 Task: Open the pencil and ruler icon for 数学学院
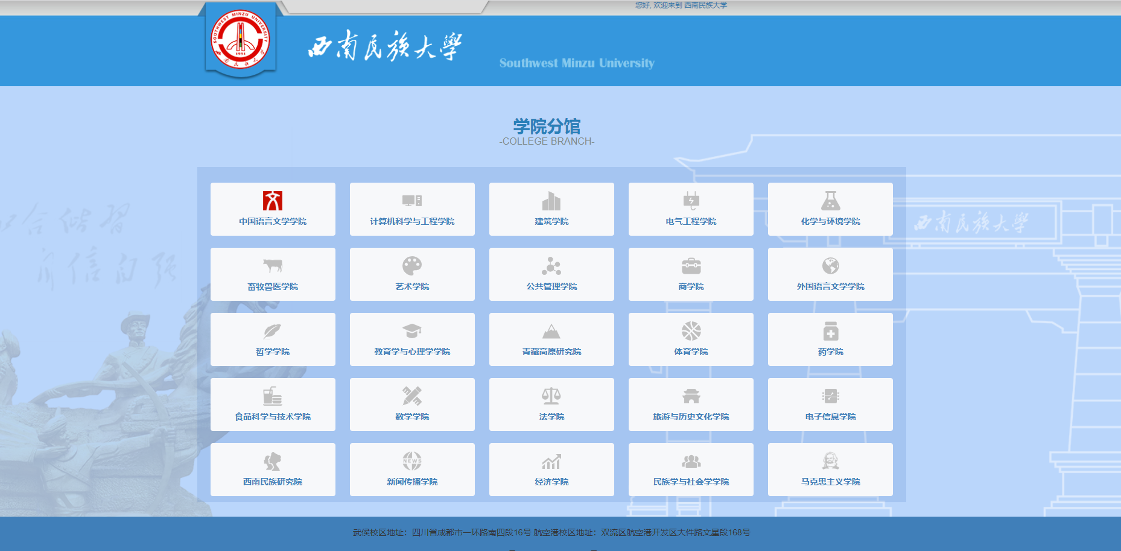click(x=412, y=396)
